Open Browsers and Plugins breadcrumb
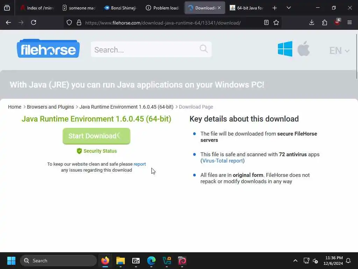This screenshot has width=358, height=269. point(50,107)
